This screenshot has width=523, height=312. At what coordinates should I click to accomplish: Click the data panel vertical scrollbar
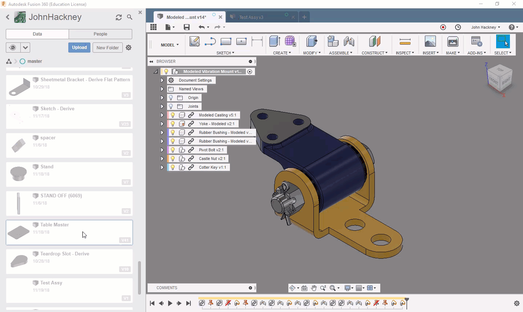click(x=139, y=278)
